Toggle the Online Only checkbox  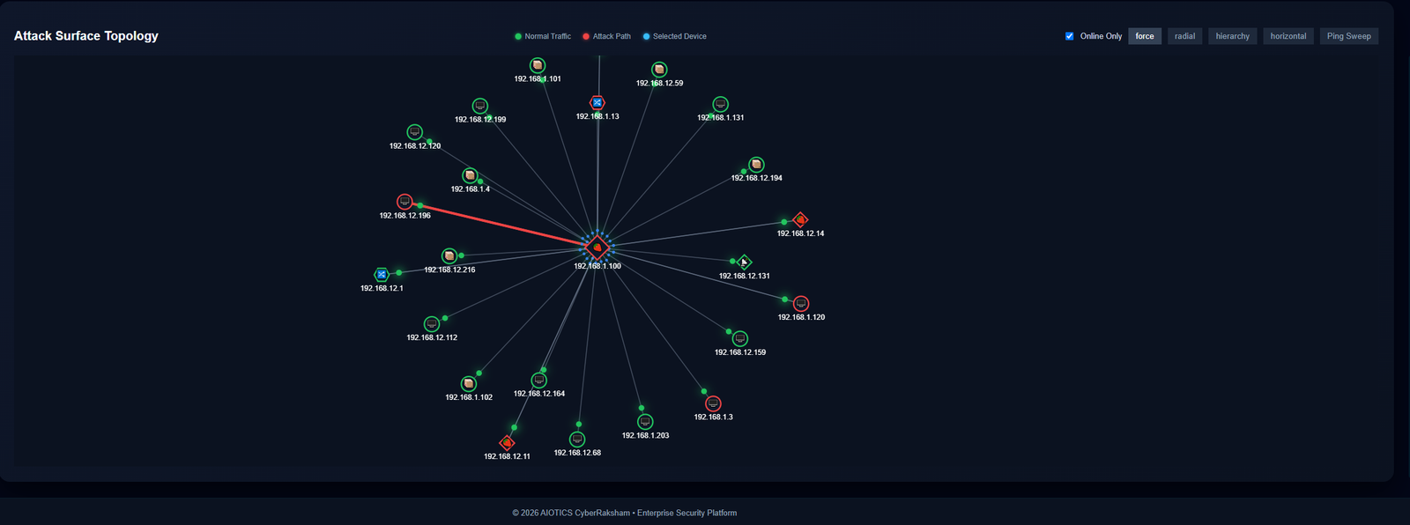coord(1070,36)
